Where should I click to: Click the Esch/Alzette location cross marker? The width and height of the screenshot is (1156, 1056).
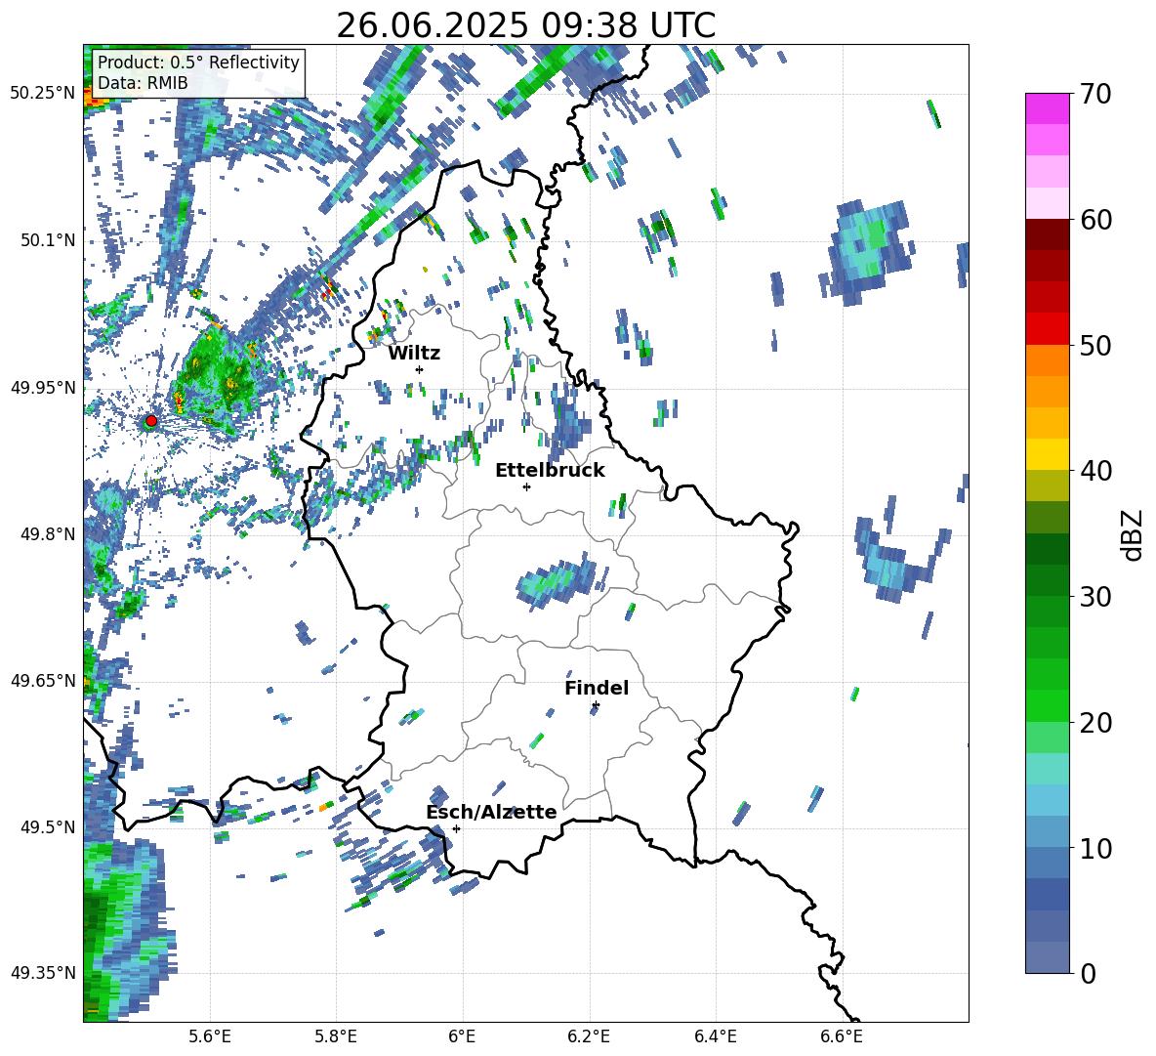456,828
